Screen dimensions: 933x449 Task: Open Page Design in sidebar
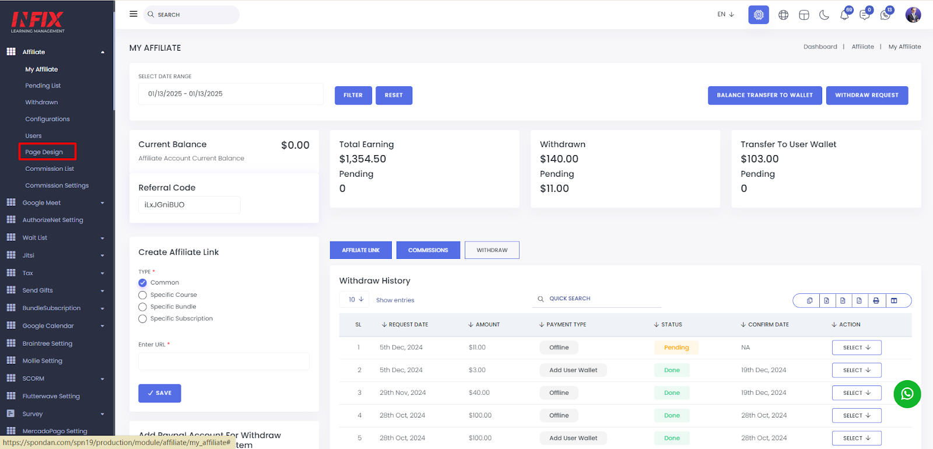click(44, 152)
